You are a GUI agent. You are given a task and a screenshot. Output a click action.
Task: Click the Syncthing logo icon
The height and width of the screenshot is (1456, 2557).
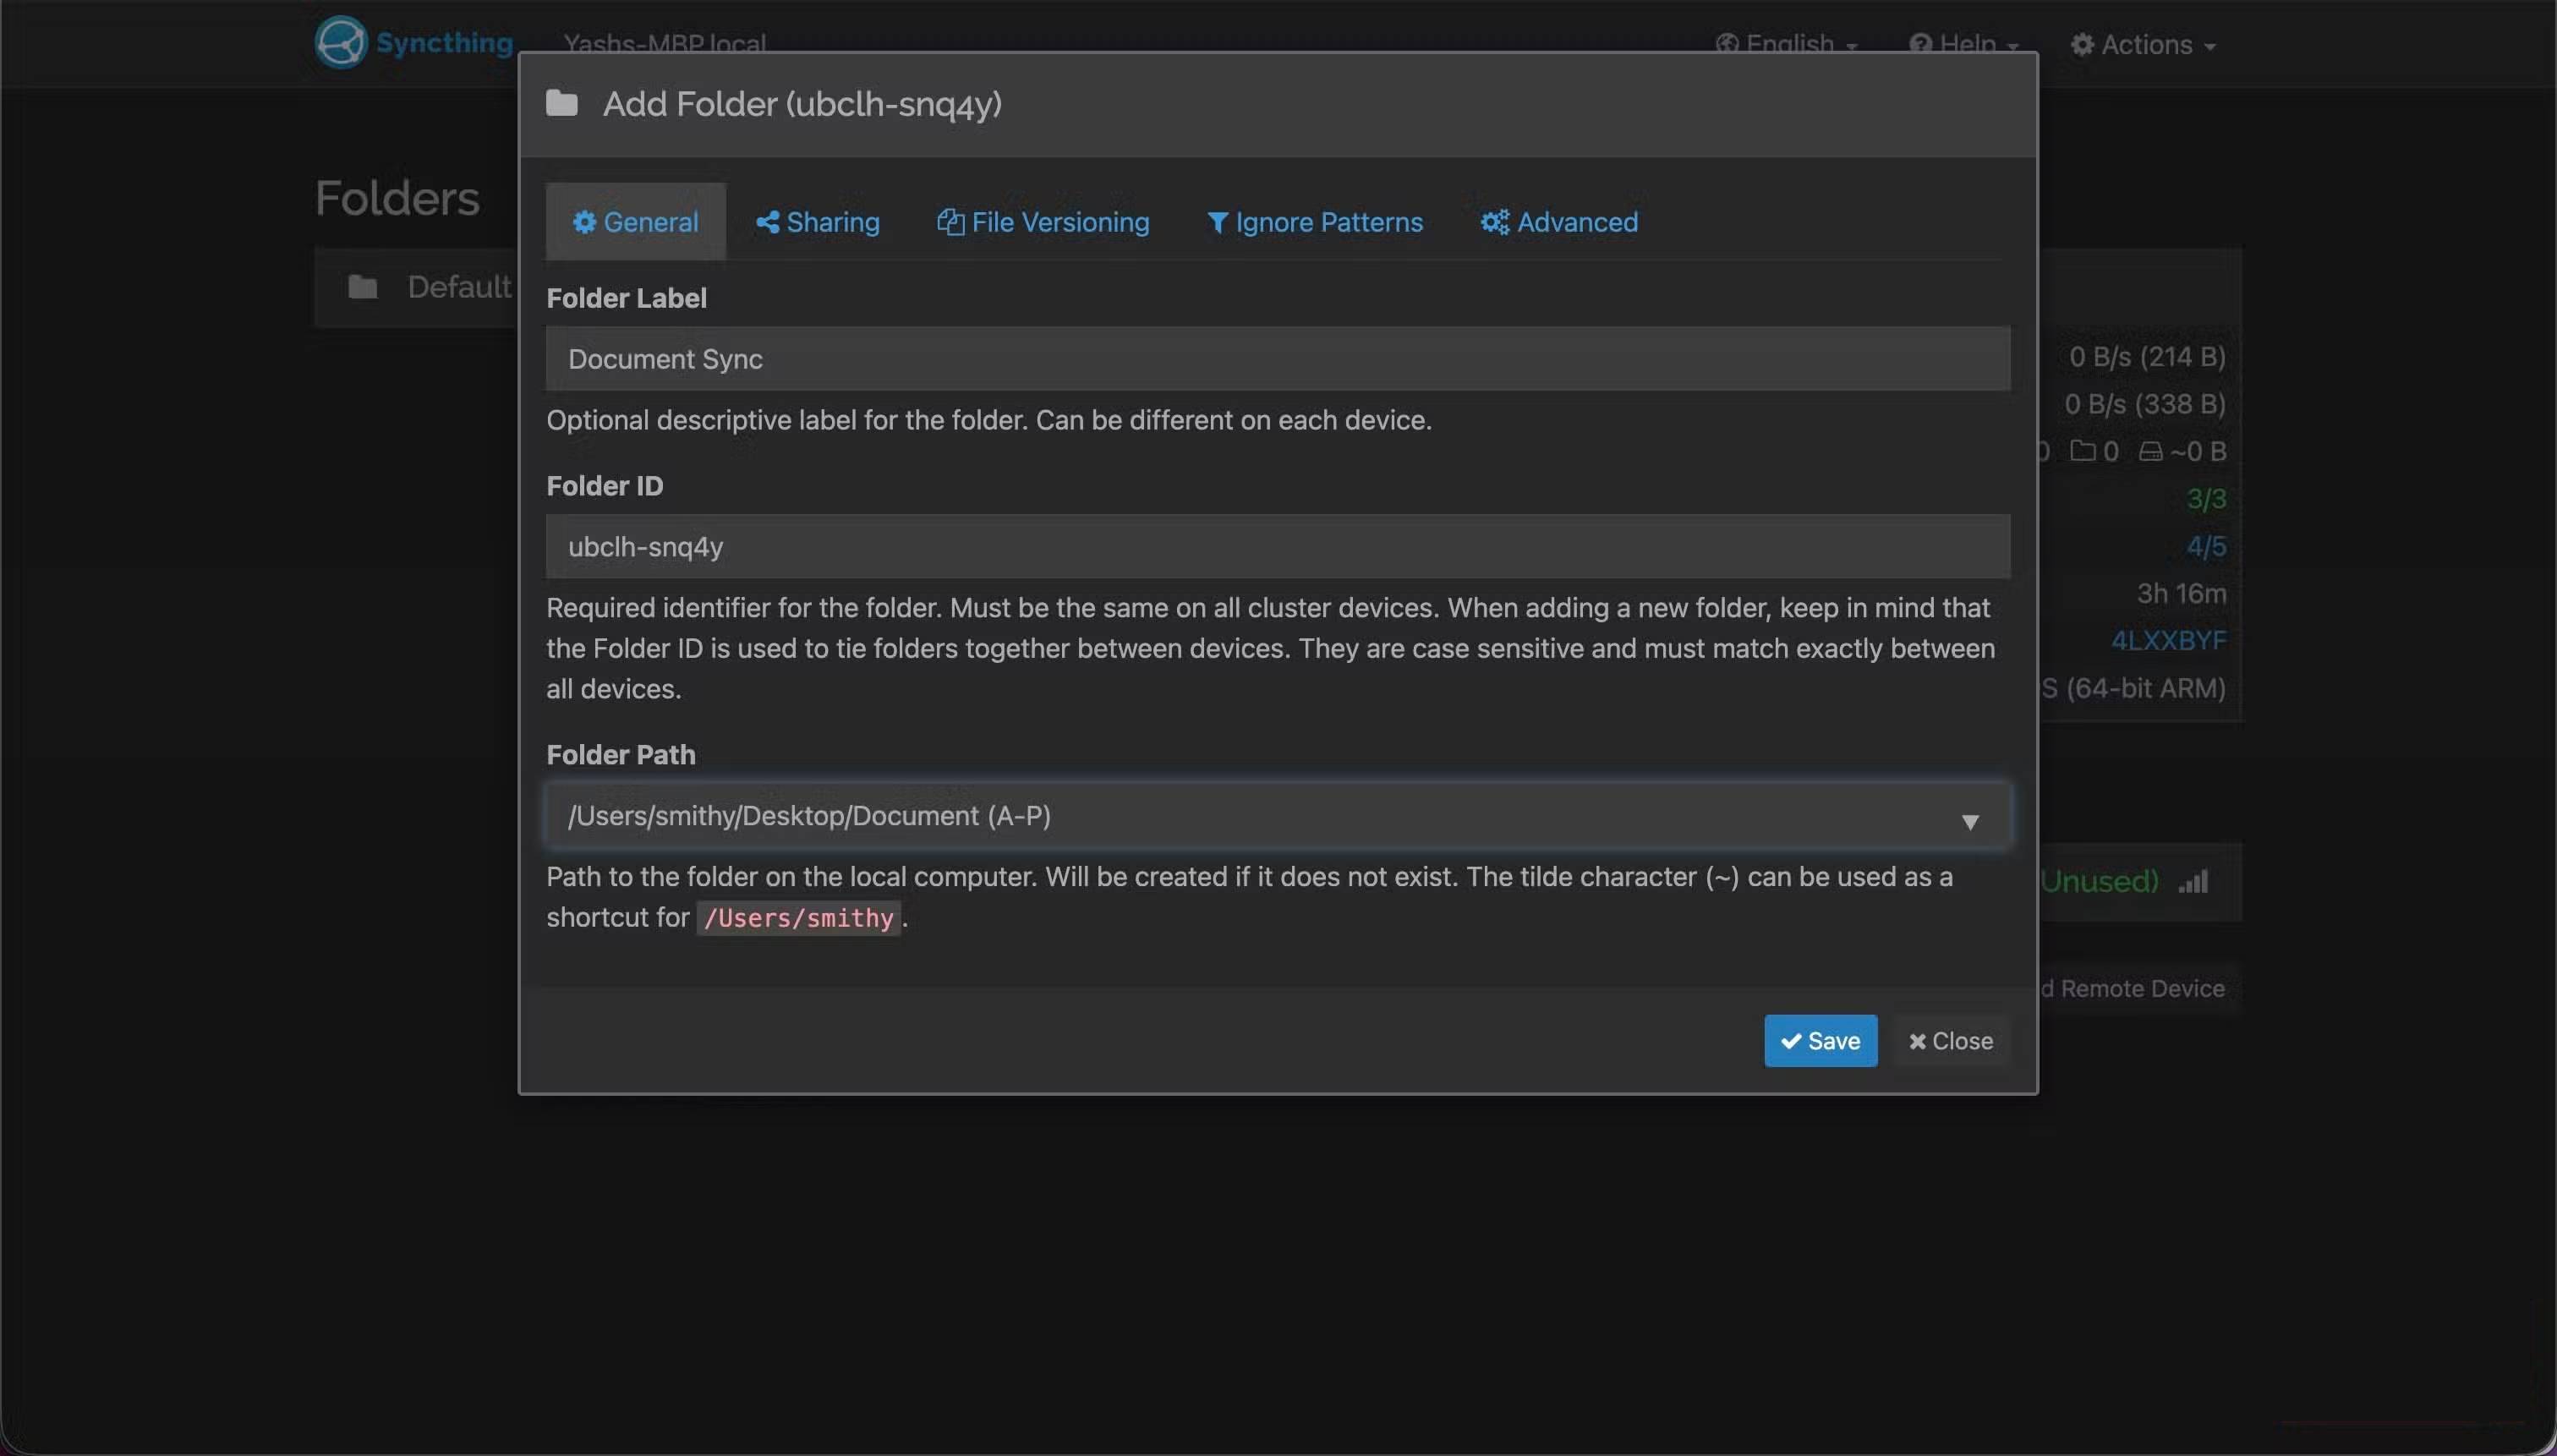[x=340, y=42]
